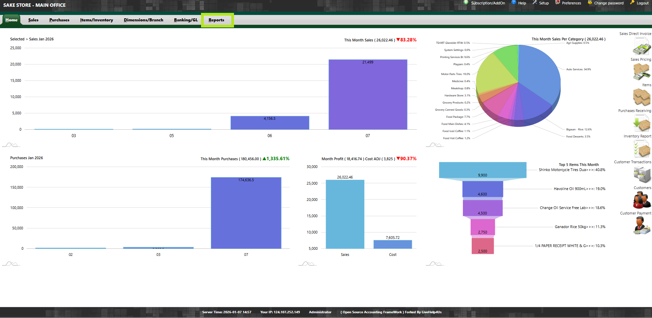The width and height of the screenshot is (652, 318).
Task: Click the 21,499 sales bar for day 07
Action: tap(368, 94)
